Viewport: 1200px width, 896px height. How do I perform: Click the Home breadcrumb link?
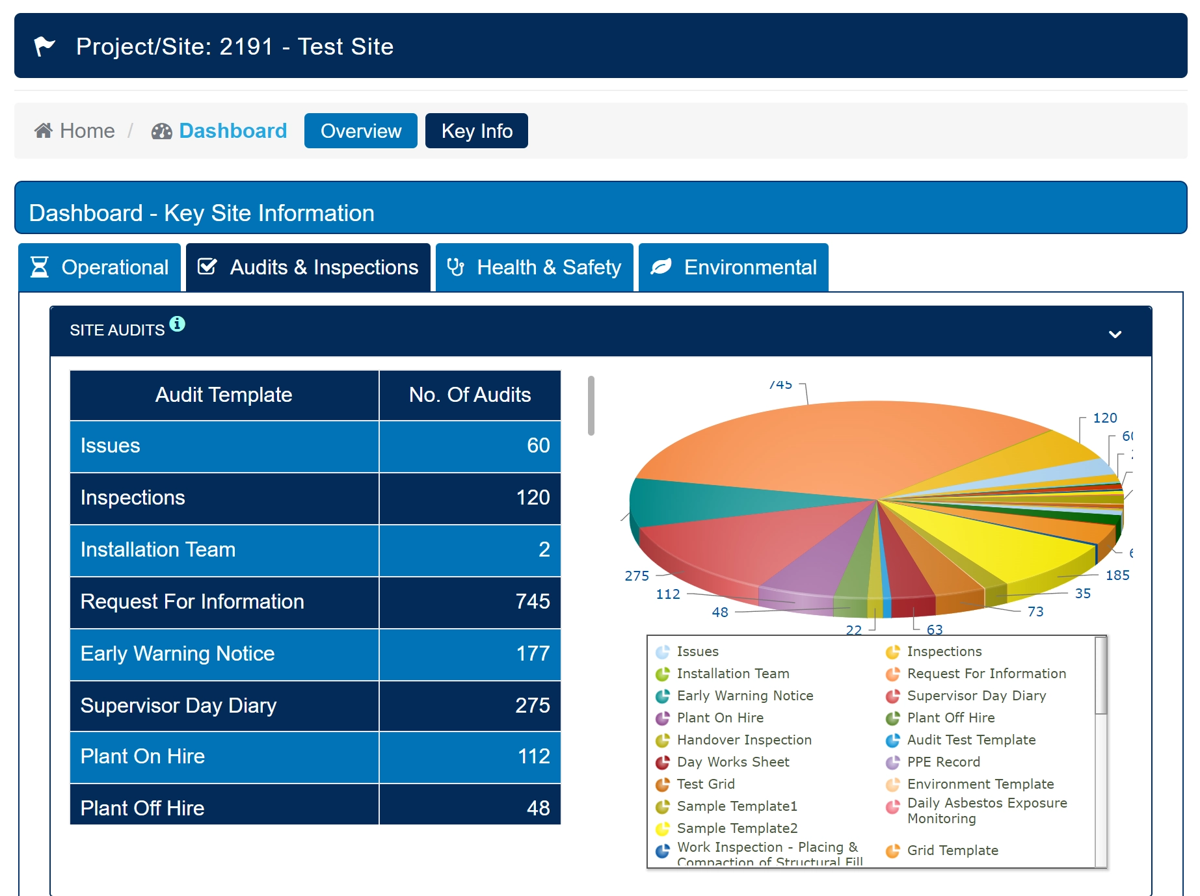pos(87,131)
